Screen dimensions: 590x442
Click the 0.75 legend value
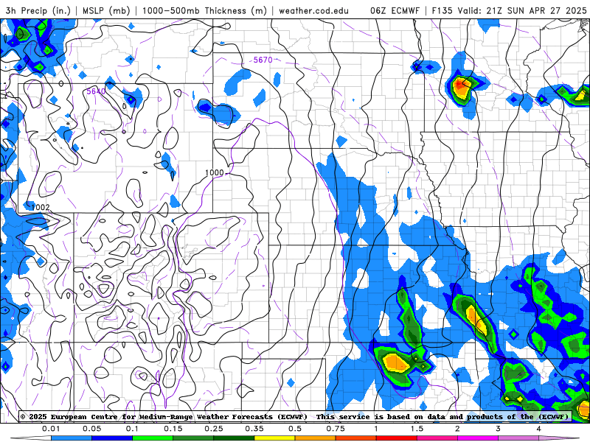pos(336,429)
